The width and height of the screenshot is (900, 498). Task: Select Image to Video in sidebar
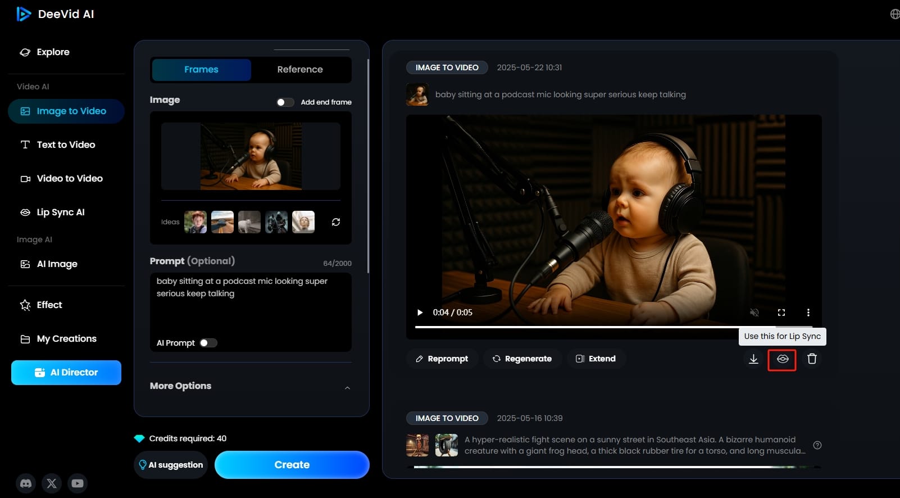pyautogui.click(x=66, y=111)
